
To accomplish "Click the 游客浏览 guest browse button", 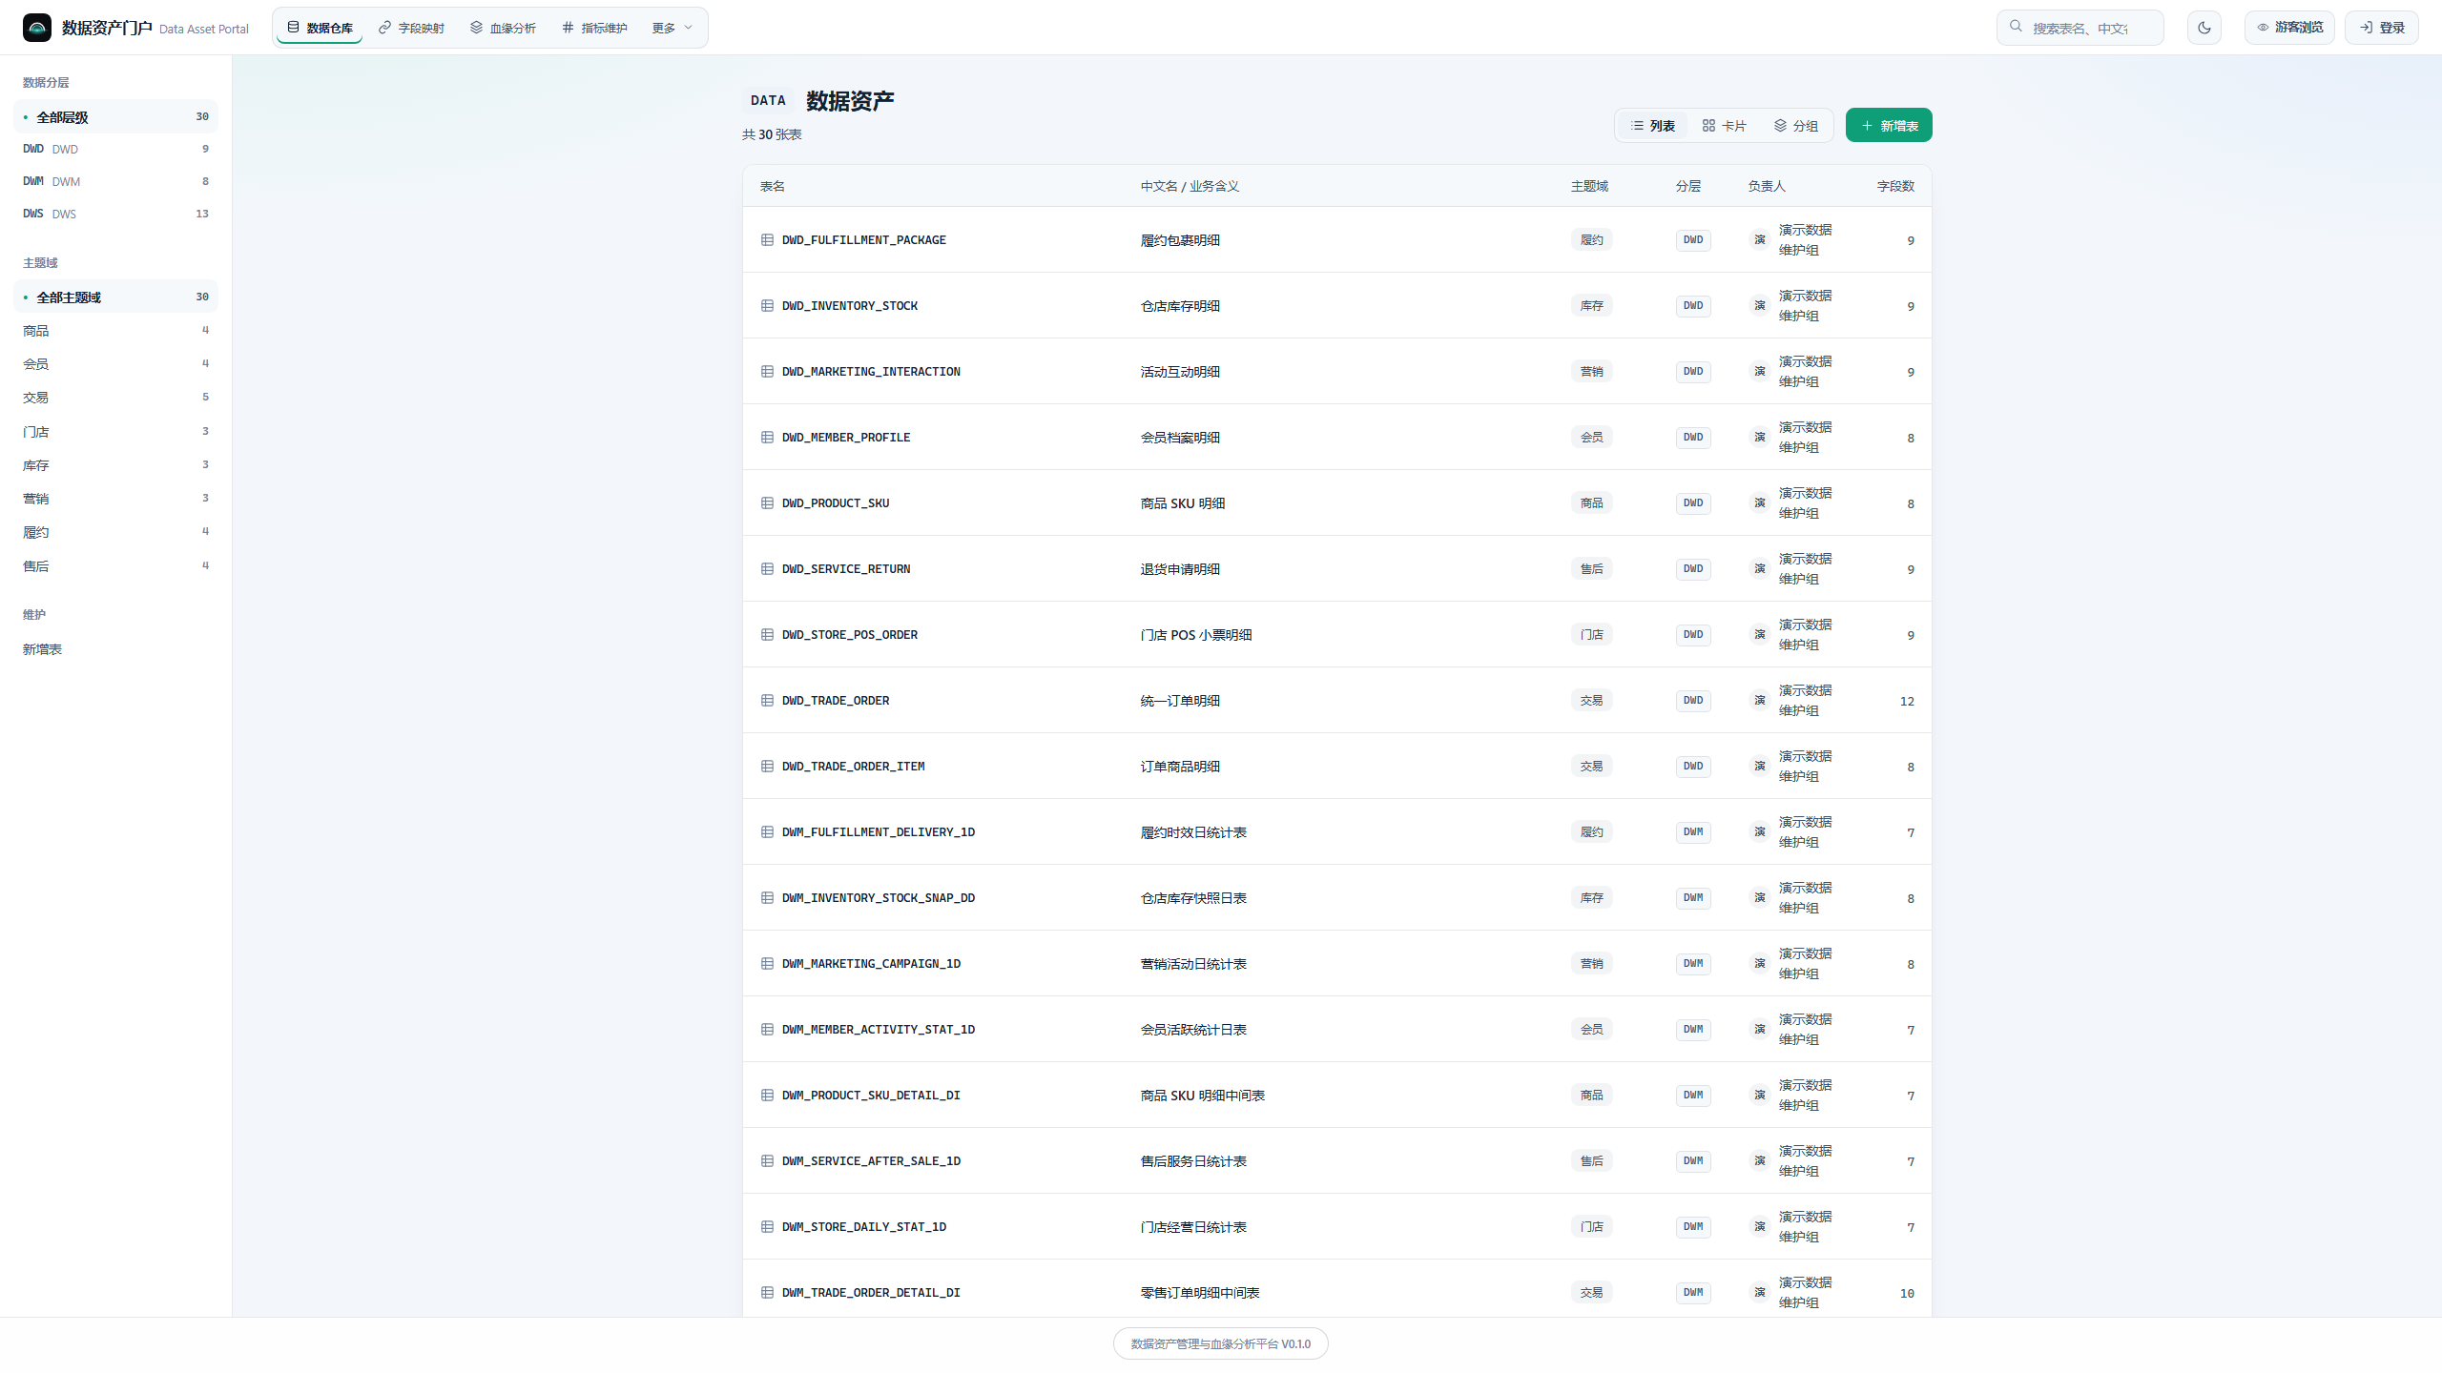I will tap(2289, 28).
